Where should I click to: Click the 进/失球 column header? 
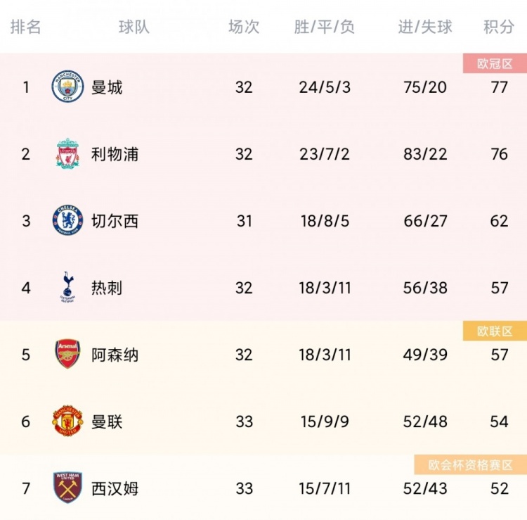[x=425, y=27]
